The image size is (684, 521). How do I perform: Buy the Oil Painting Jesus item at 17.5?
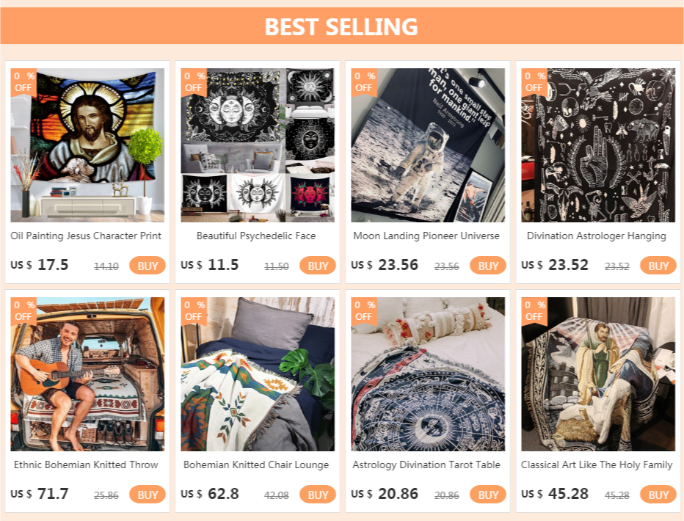[148, 266]
